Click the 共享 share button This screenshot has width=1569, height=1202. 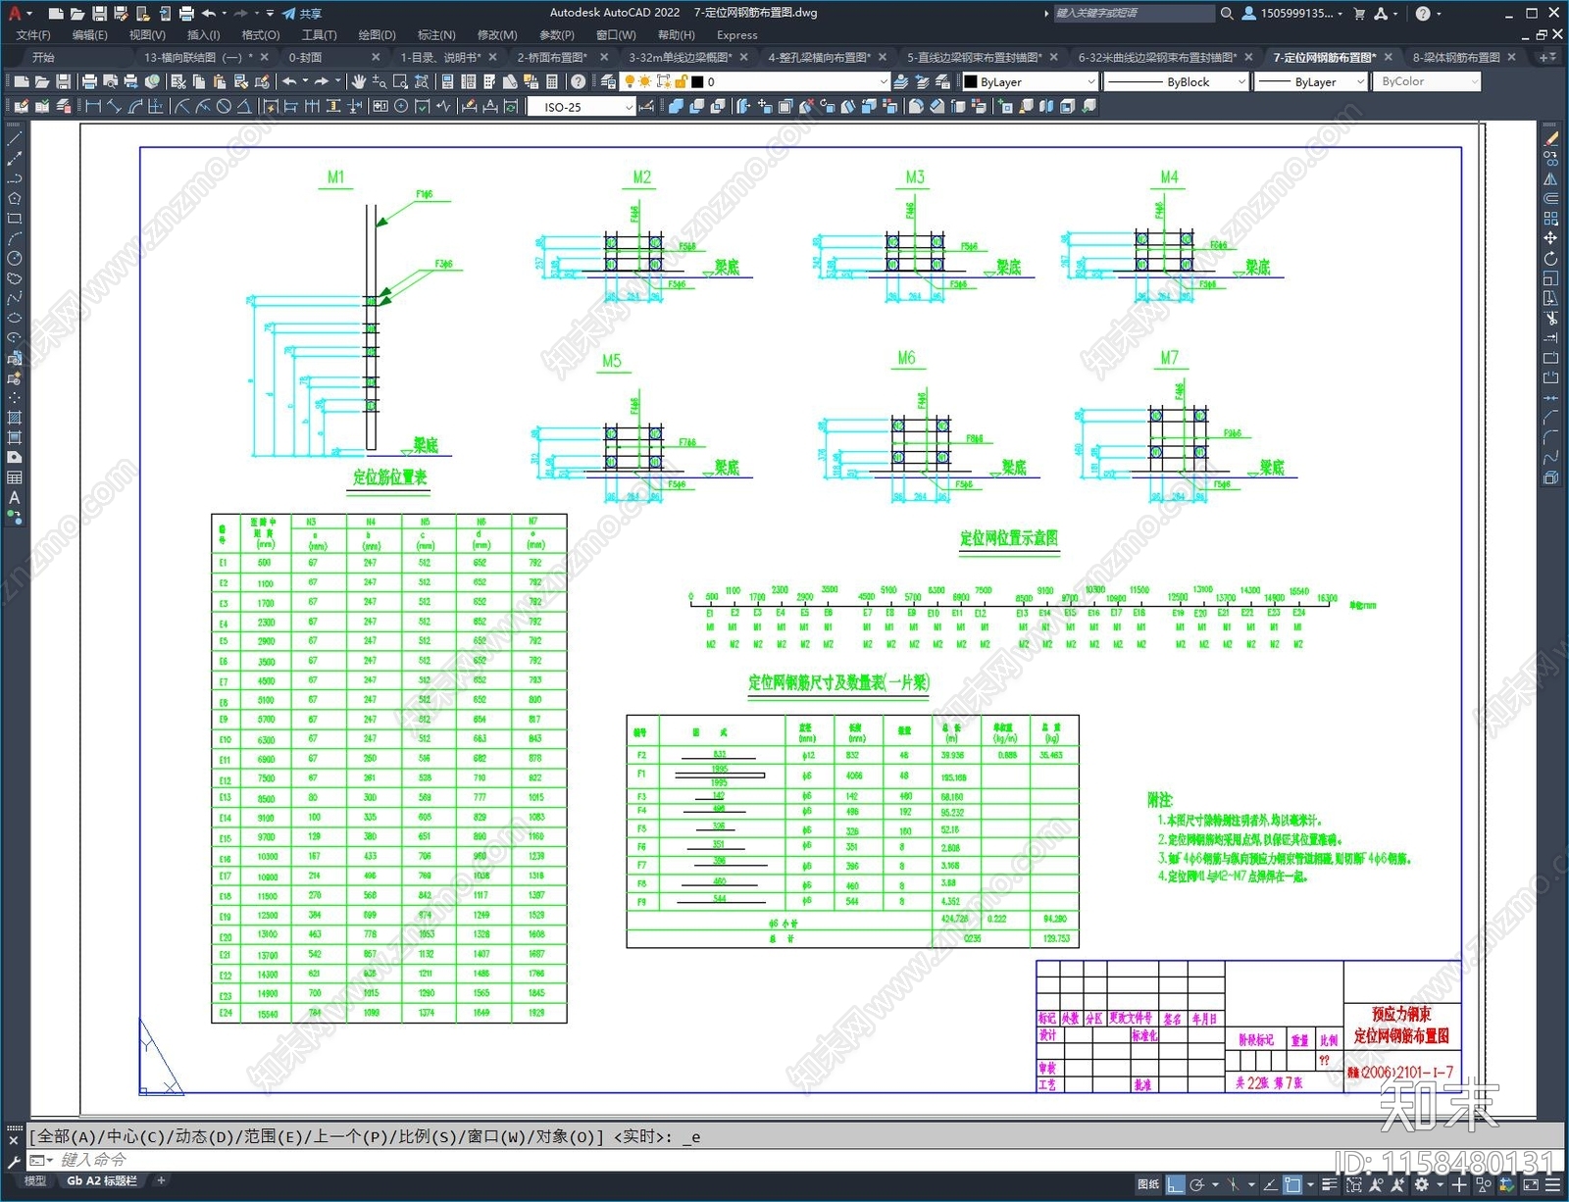pos(302,13)
